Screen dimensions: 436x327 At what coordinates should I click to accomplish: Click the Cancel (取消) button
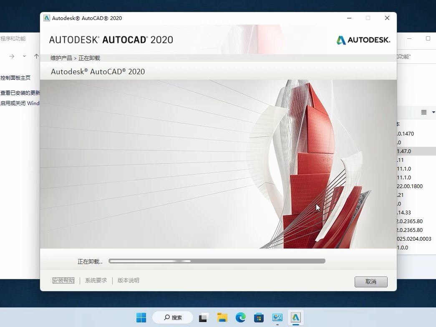pos(370,282)
